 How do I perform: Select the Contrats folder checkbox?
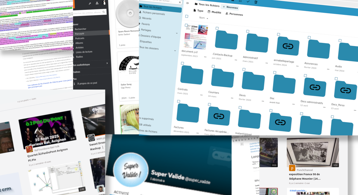coord(182,63)
